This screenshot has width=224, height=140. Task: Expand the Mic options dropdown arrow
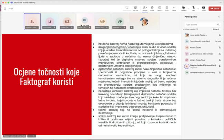198,8
